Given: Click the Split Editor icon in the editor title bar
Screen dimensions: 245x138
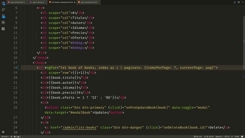Looking at the screenshot, I should (238, 2).
